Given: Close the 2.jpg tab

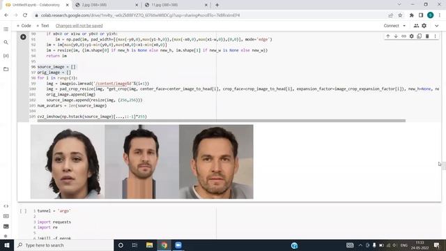Looking at the screenshot, I should pos(137,5).
